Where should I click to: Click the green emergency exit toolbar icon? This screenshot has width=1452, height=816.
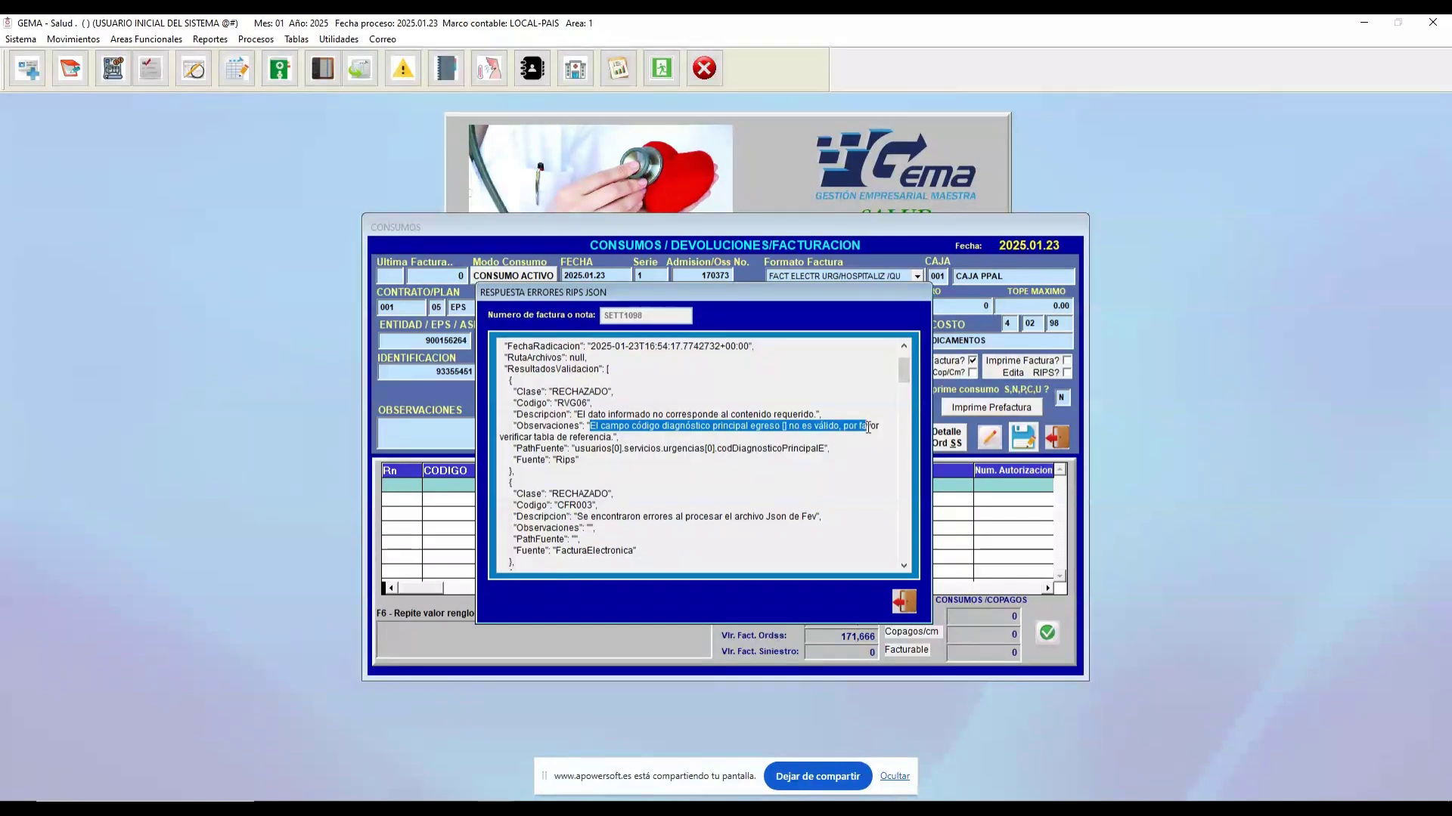point(662,69)
